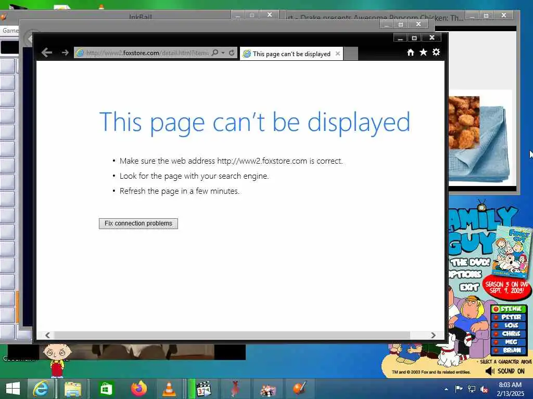Screen dimensions: 533x399
Task: Launch Firefox from the taskbar
Action: (139, 389)
